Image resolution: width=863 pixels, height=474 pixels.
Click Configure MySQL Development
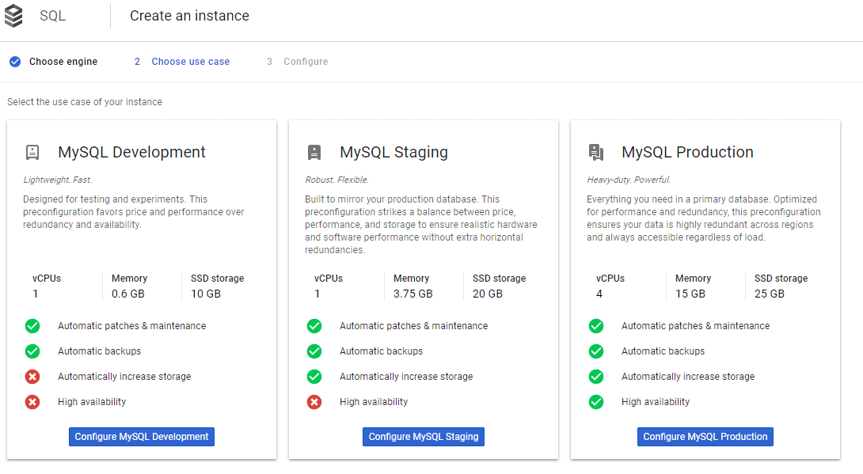(141, 436)
